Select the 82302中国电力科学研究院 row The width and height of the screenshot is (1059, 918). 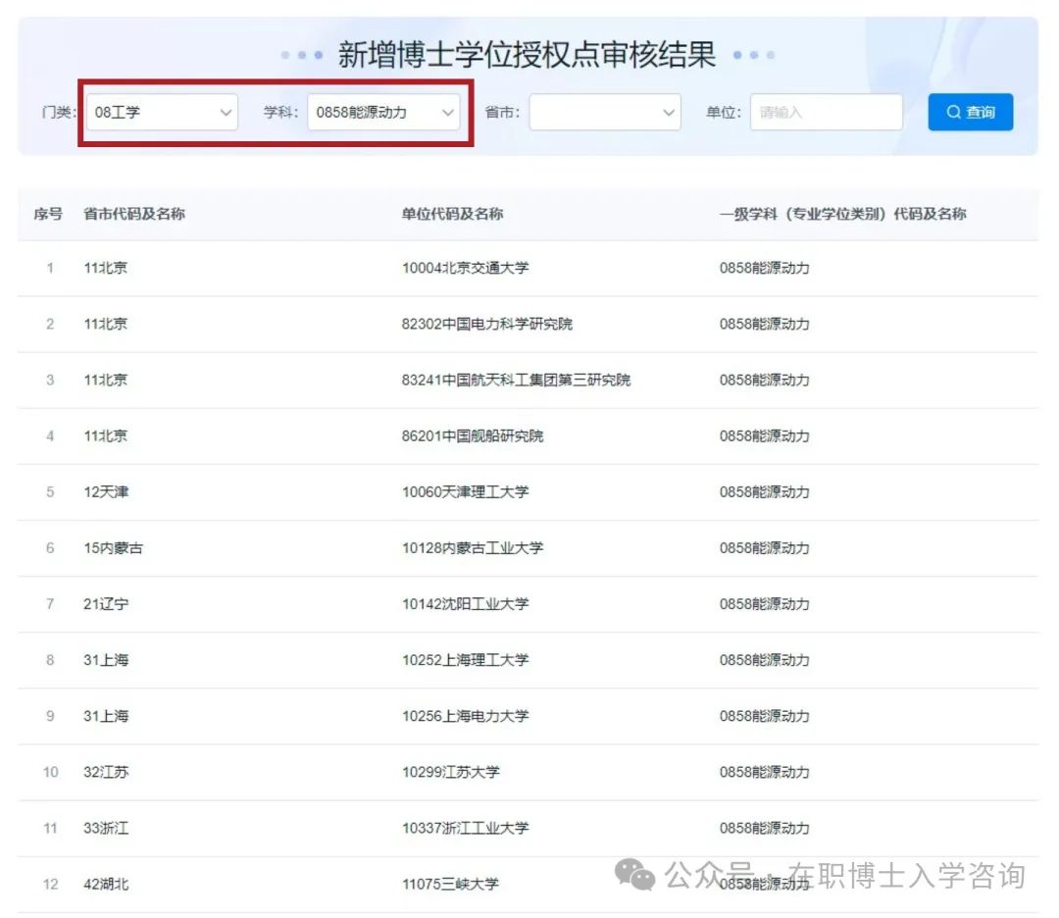click(x=486, y=324)
